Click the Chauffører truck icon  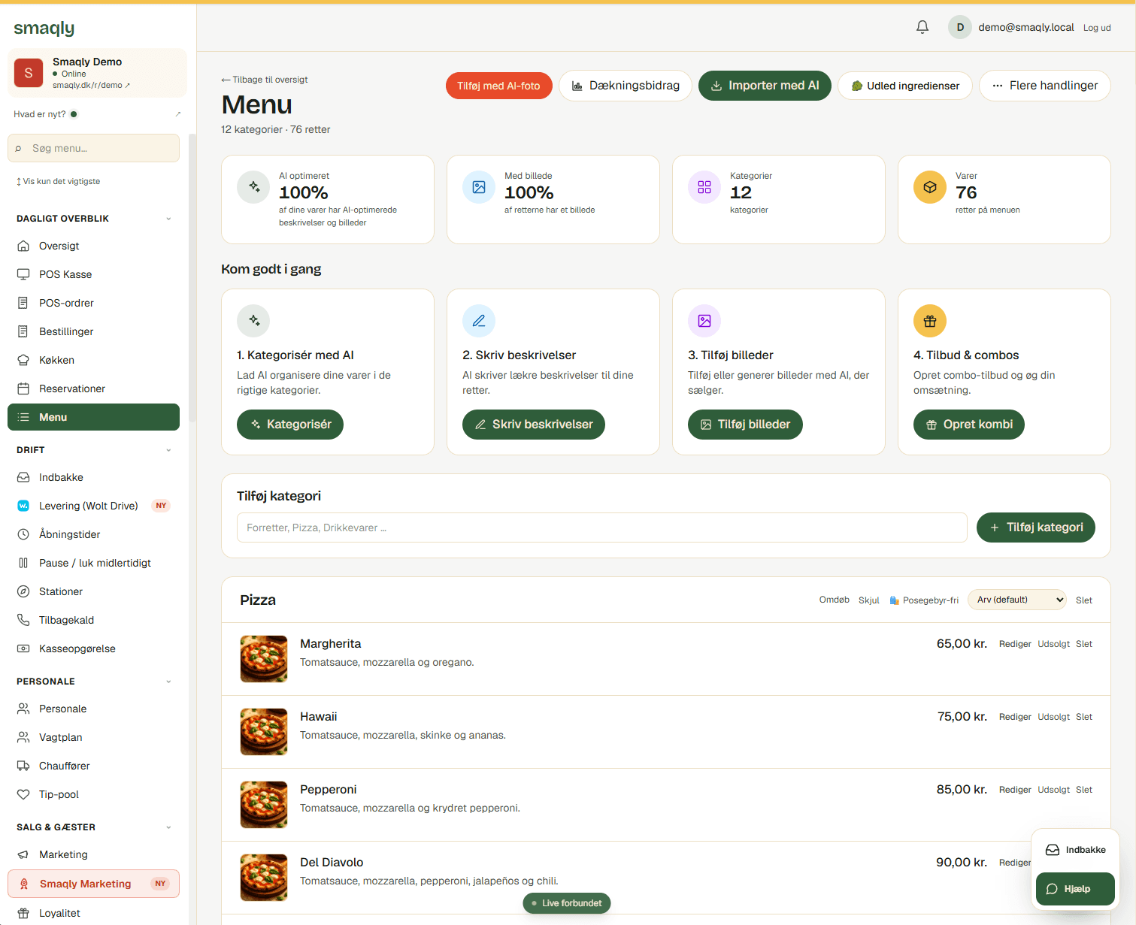[x=23, y=766]
